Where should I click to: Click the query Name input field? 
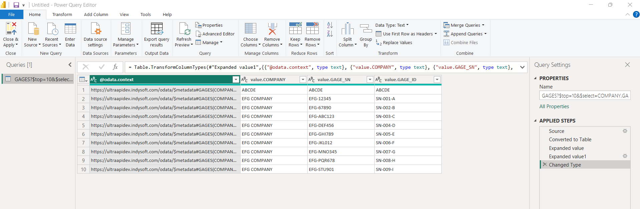(x=585, y=96)
